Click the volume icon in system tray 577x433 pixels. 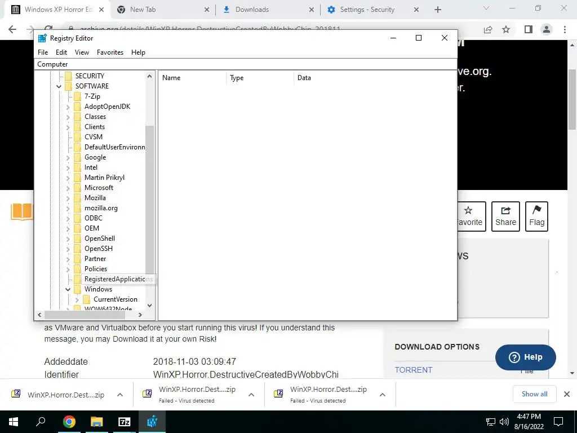coord(504,422)
